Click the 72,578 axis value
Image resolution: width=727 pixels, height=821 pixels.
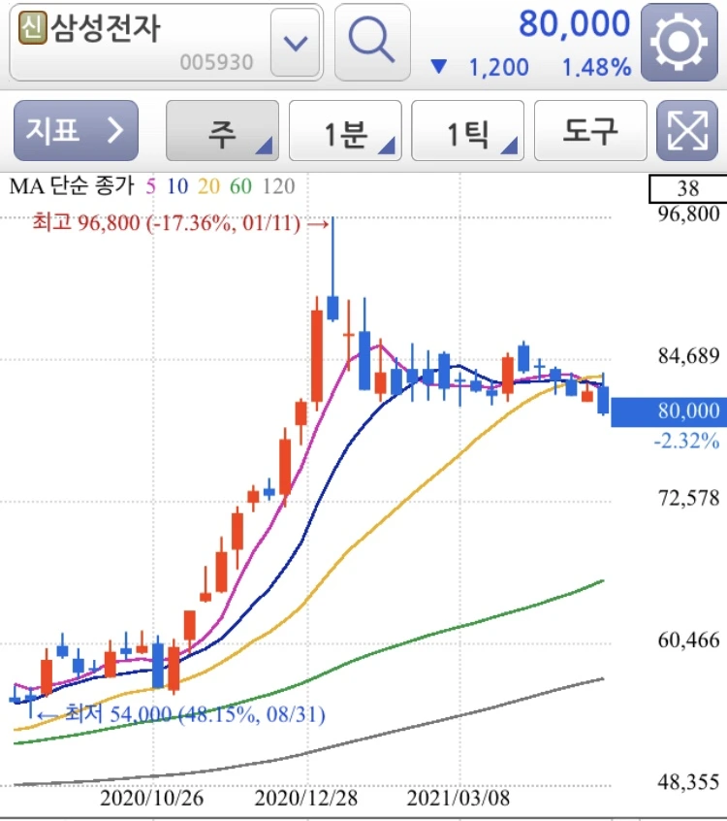(688, 498)
